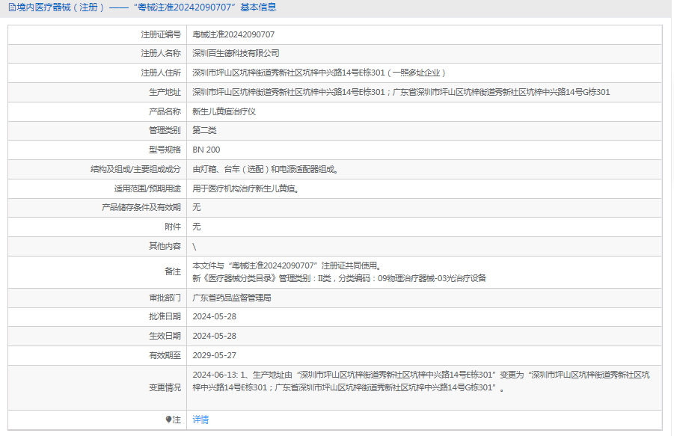This screenshot has width=674, height=436.
Task: Click the 变更情况 label
Action: 165,387
